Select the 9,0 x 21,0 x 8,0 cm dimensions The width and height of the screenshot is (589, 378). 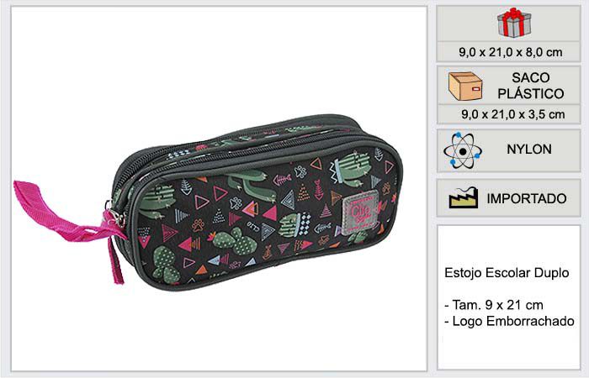pos(510,52)
